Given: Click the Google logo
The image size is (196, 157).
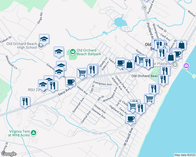Looking at the screenshot, I should pyautogui.click(x=9, y=154).
